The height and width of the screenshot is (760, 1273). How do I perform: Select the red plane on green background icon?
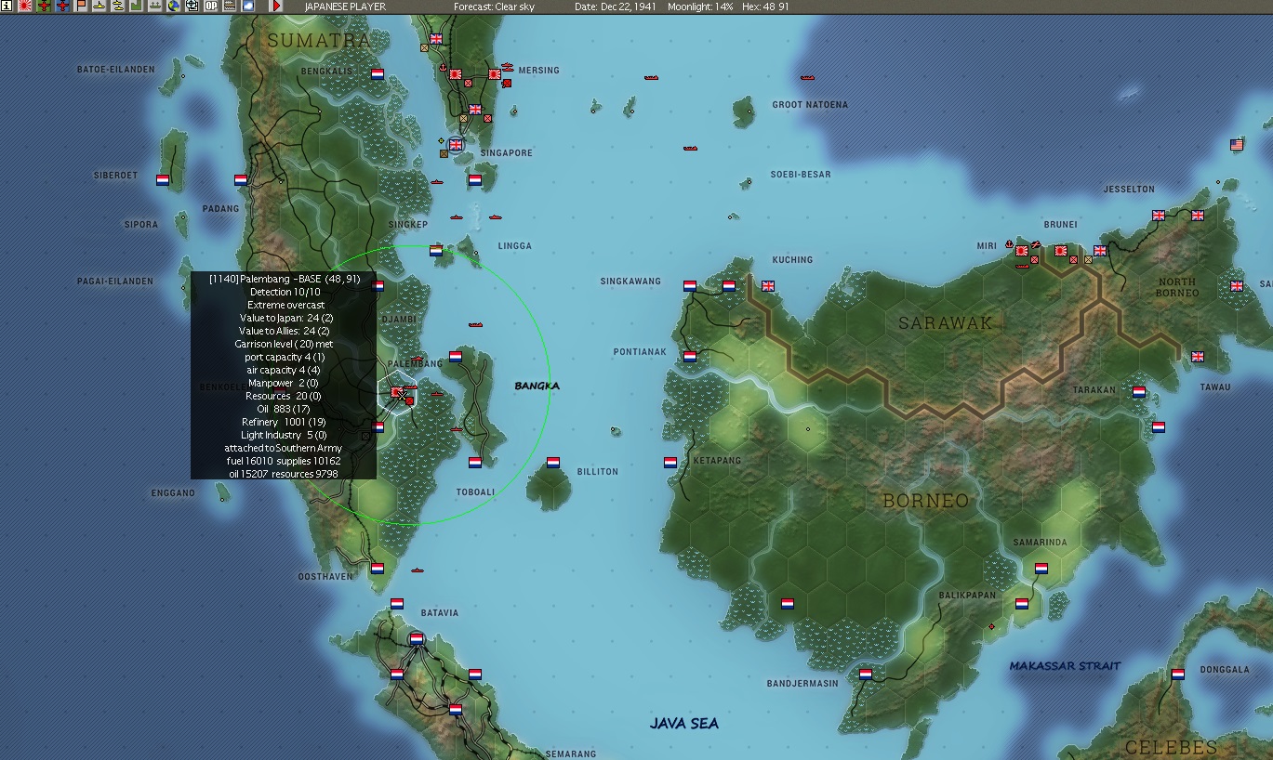[44, 6]
